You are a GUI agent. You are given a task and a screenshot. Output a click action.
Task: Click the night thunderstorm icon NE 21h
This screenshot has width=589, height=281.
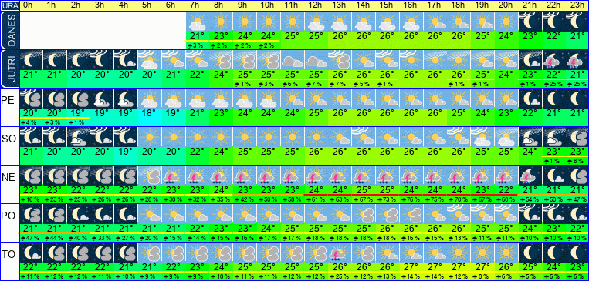pos(530,176)
